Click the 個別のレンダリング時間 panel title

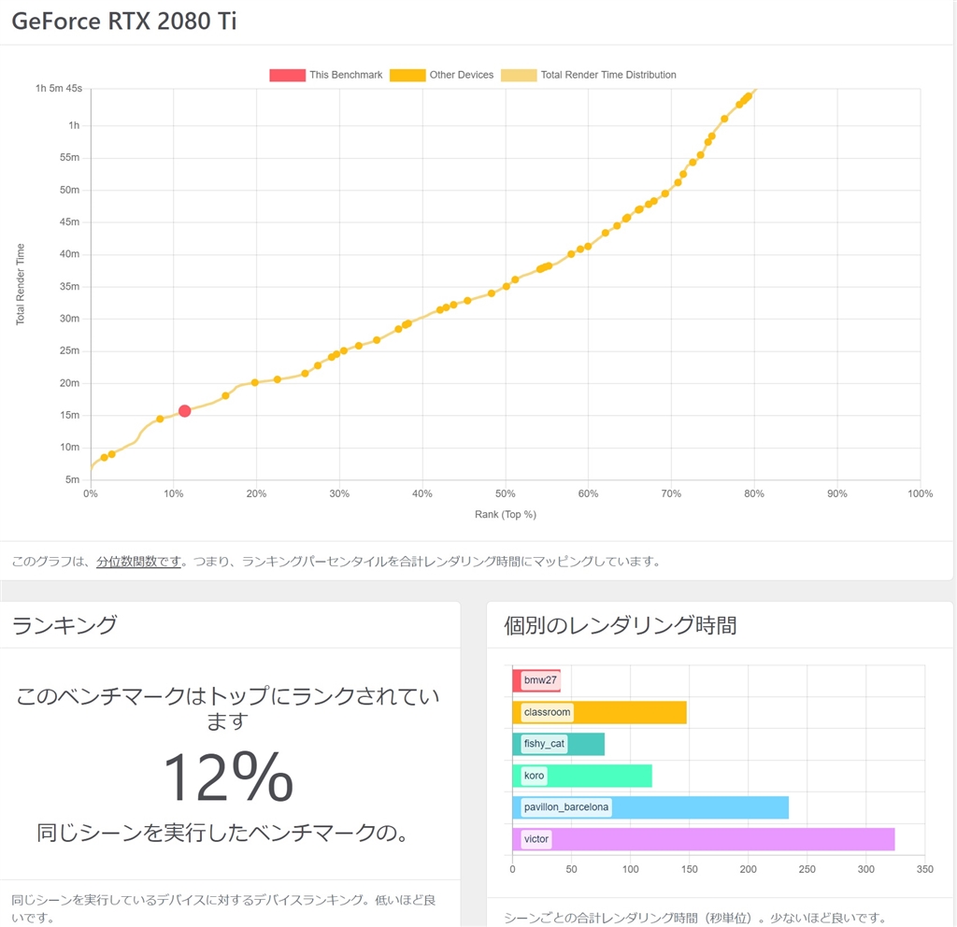621,625
